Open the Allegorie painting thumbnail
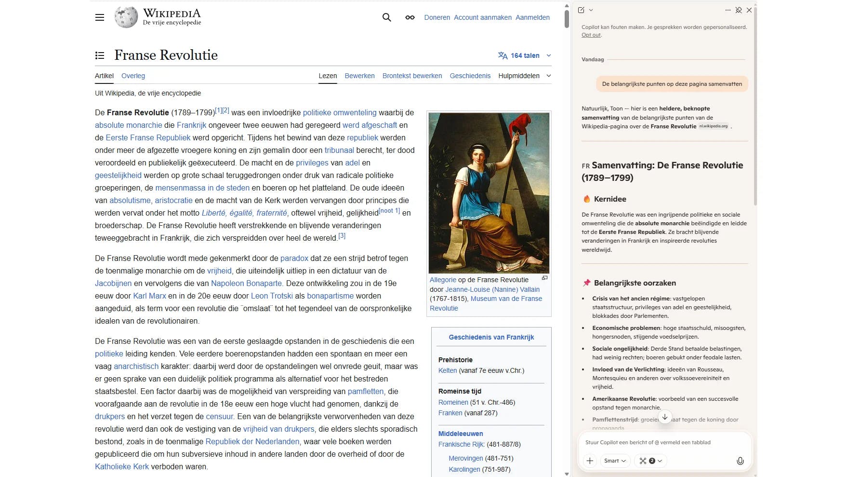This screenshot has height=477, width=847. click(x=489, y=193)
